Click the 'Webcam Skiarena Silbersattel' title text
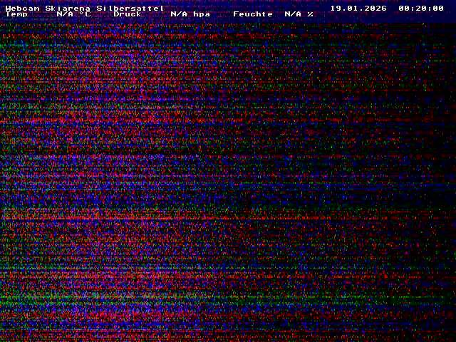Image resolution: width=456 pixels, height=342 pixels. pos(85,8)
